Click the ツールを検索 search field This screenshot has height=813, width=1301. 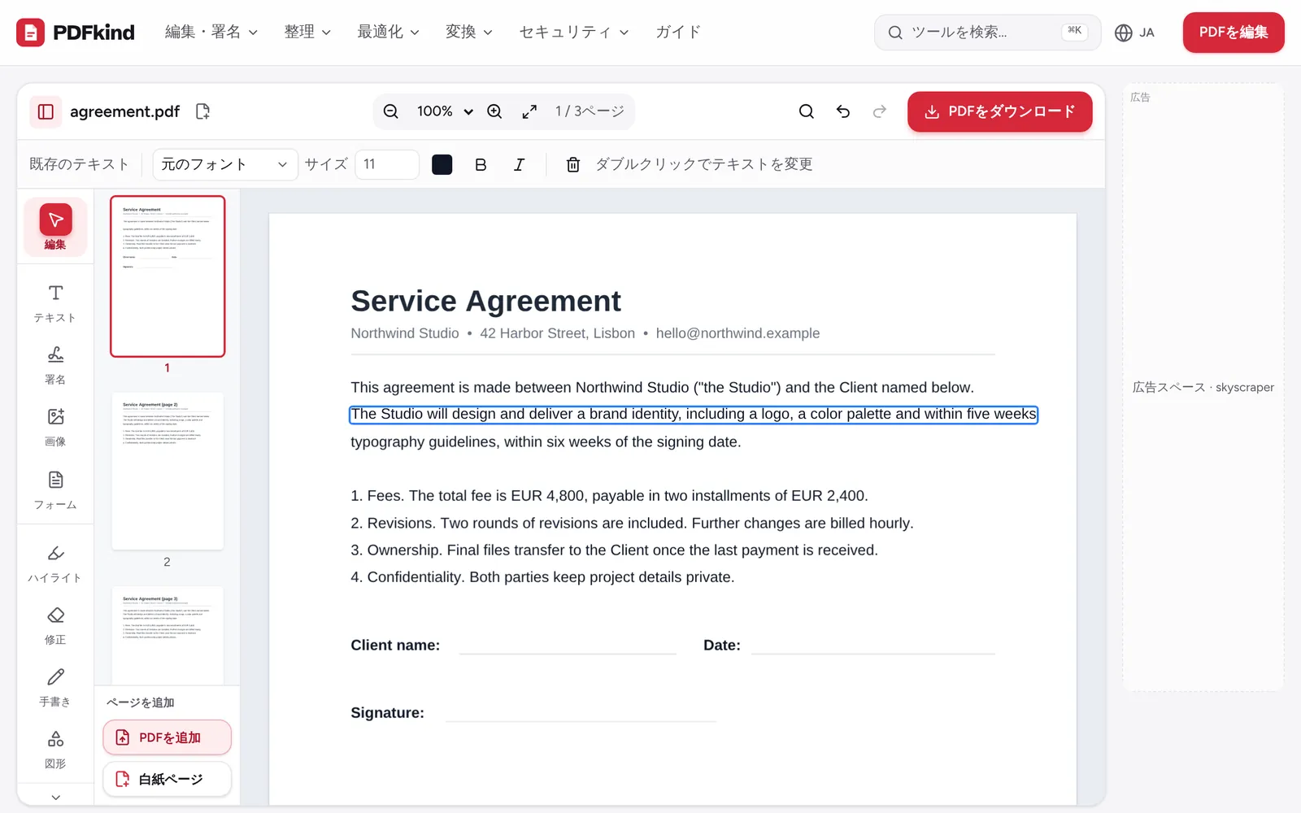(x=987, y=33)
